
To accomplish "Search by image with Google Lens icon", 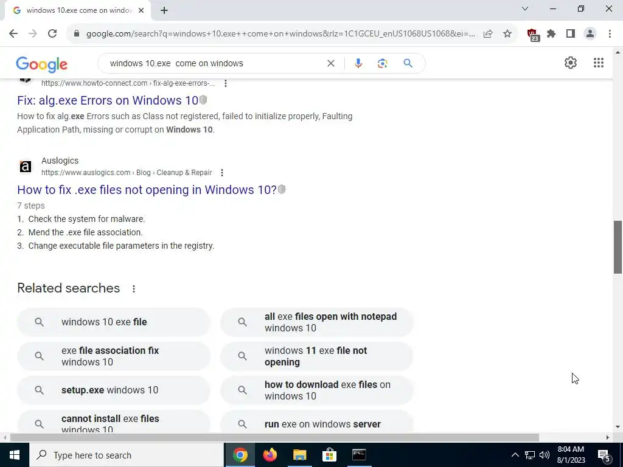I will (382, 63).
